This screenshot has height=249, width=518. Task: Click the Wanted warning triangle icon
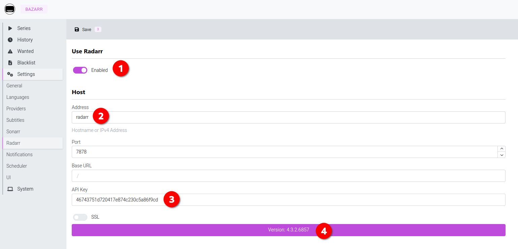pos(10,51)
